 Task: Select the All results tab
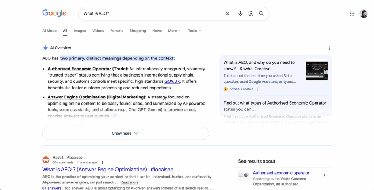pos(65,31)
